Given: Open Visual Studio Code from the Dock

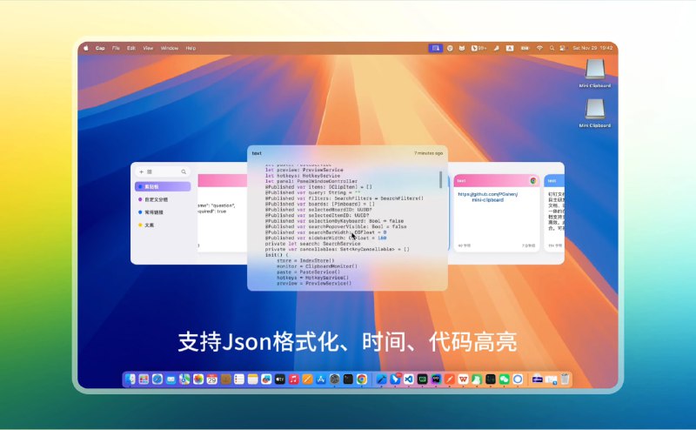Looking at the screenshot, I should (x=408, y=379).
